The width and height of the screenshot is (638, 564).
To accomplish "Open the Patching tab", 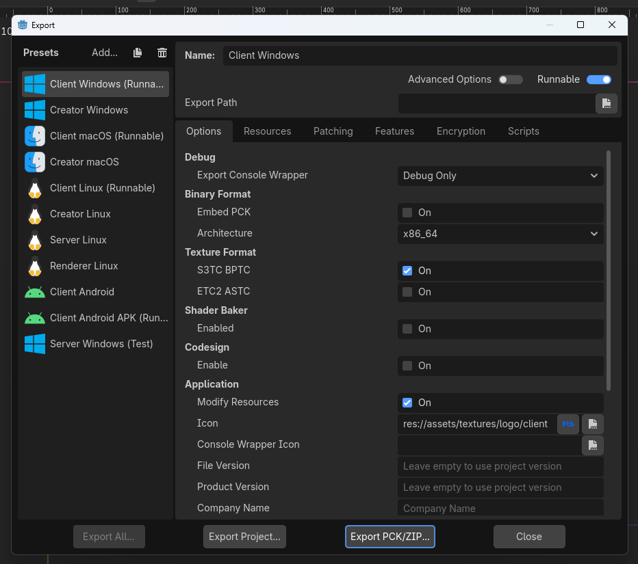I will (x=333, y=131).
